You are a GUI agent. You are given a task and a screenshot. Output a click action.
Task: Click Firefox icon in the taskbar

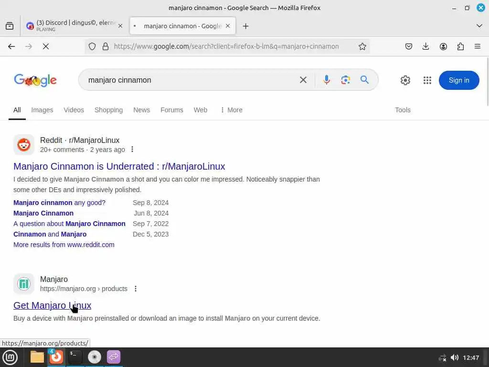pyautogui.click(x=56, y=357)
